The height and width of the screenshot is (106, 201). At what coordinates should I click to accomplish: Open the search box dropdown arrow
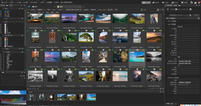(x=158, y=10)
